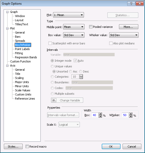Select the Categories radio button
The image size is (145, 153).
tap(52, 77)
